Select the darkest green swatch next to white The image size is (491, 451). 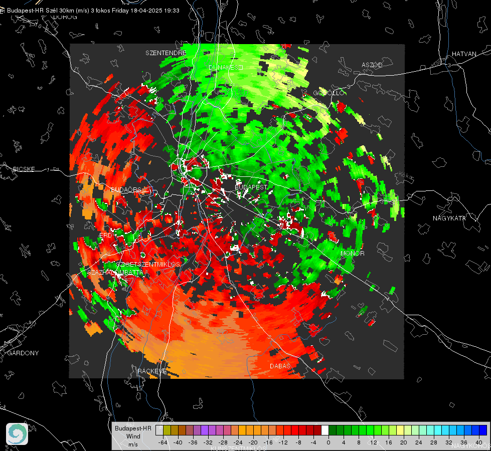click(333, 430)
